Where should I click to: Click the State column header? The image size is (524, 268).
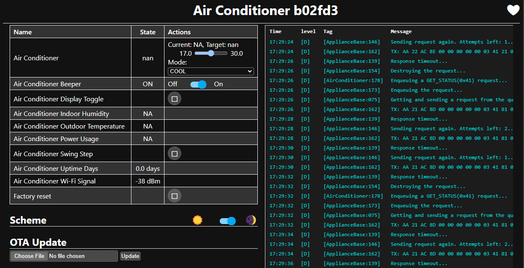(147, 32)
